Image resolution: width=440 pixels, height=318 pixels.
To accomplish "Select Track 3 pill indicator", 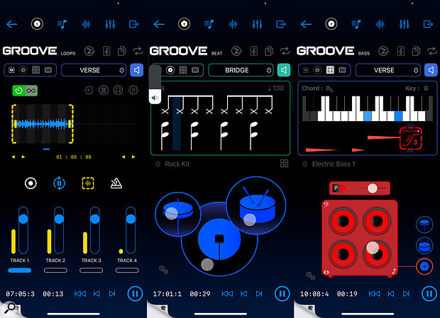I will (92, 271).
